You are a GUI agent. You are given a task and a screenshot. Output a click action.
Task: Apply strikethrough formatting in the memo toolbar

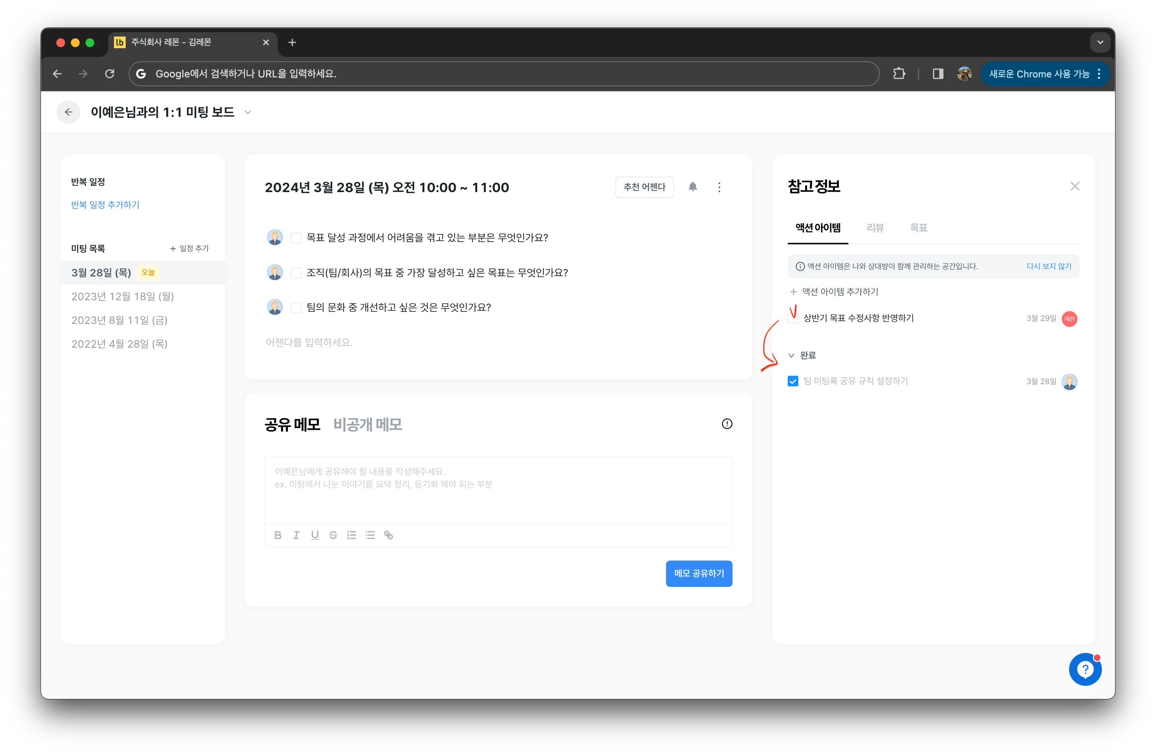point(333,535)
